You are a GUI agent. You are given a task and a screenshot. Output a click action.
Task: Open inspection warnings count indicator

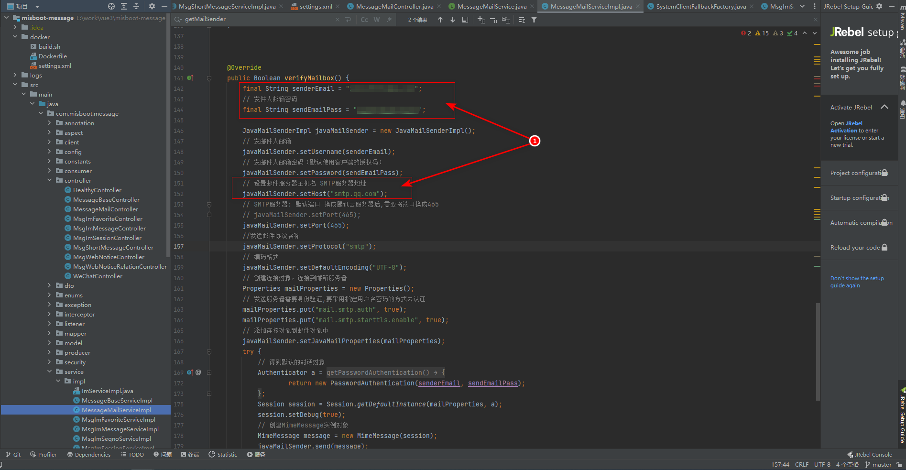769,33
